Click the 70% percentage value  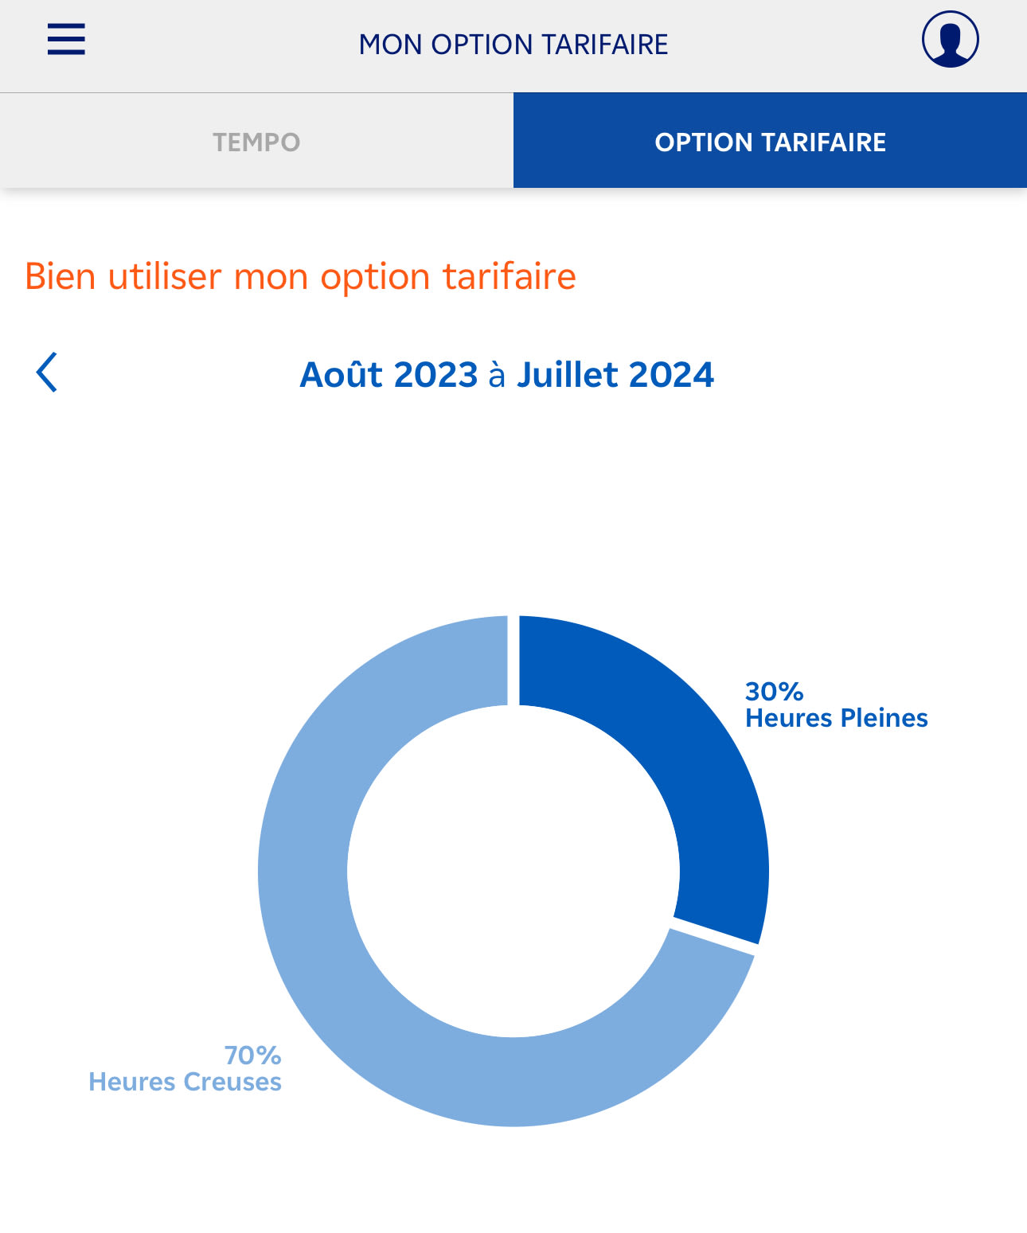[x=252, y=1055]
